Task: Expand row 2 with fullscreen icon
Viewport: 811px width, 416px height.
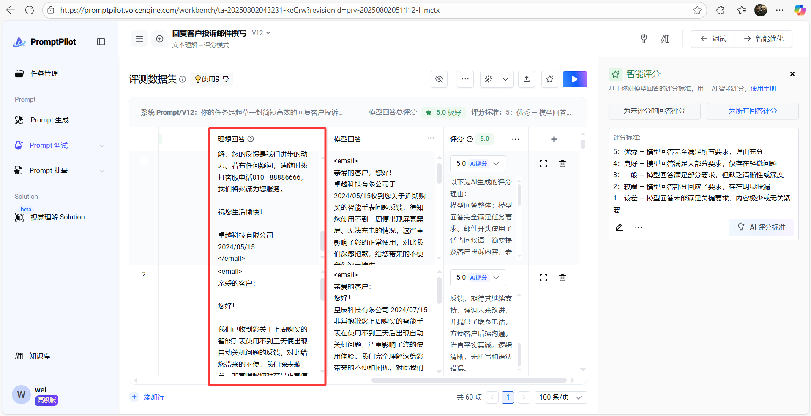Action: [x=543, y=278]
